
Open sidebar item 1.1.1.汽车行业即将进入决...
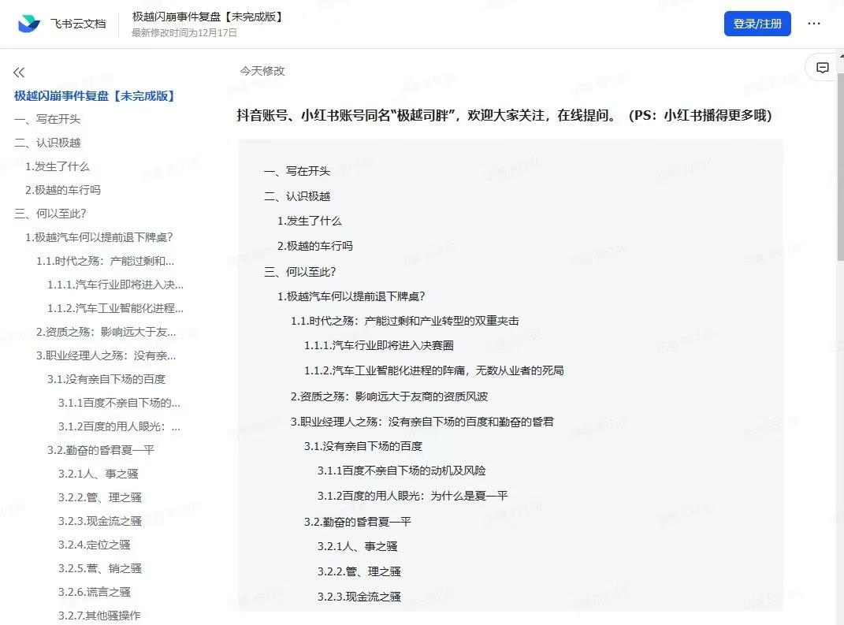click(x=115, y=285)
